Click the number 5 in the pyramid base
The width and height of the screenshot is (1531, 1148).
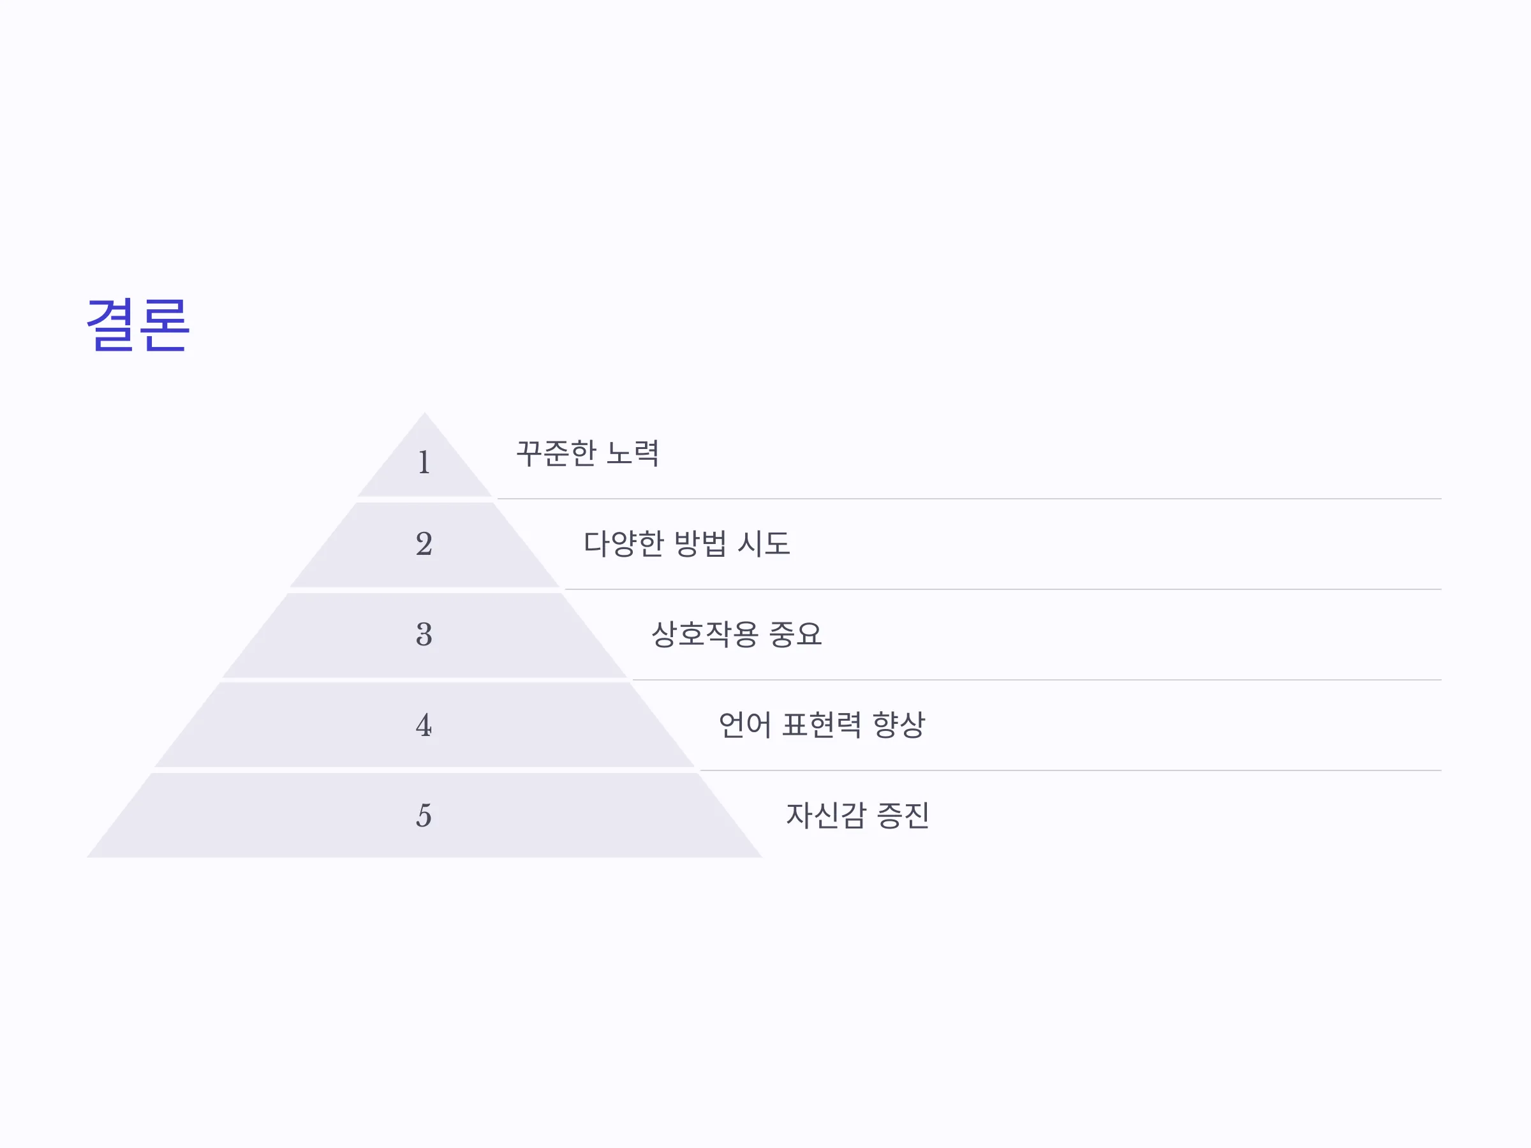[x=424, y=816]
